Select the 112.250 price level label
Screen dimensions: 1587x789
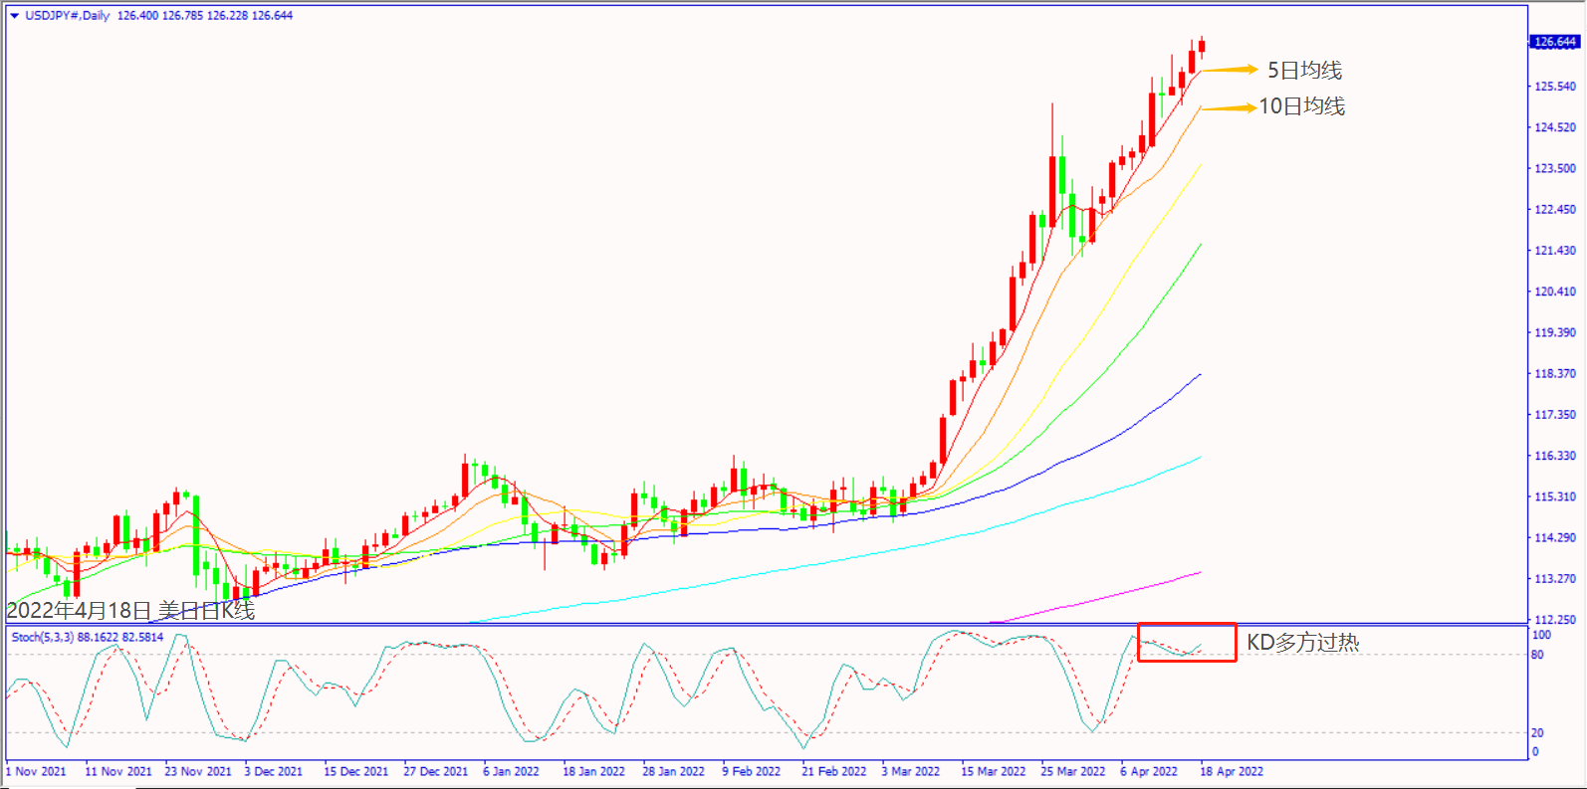1555,619
